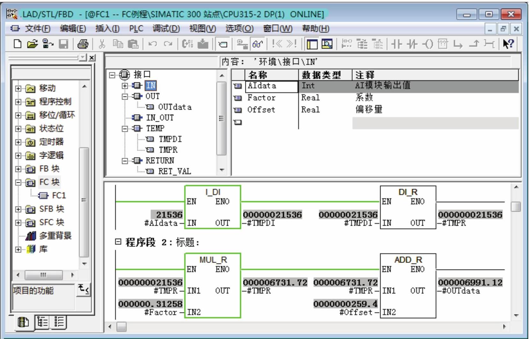The image size is (530, 339).
Task: Insert a normally open contact
Action: tap(396, 44)
